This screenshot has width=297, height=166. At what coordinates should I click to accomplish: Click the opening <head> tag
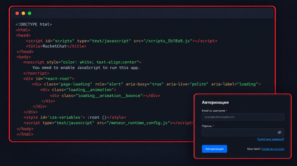(x=23, y=35)
